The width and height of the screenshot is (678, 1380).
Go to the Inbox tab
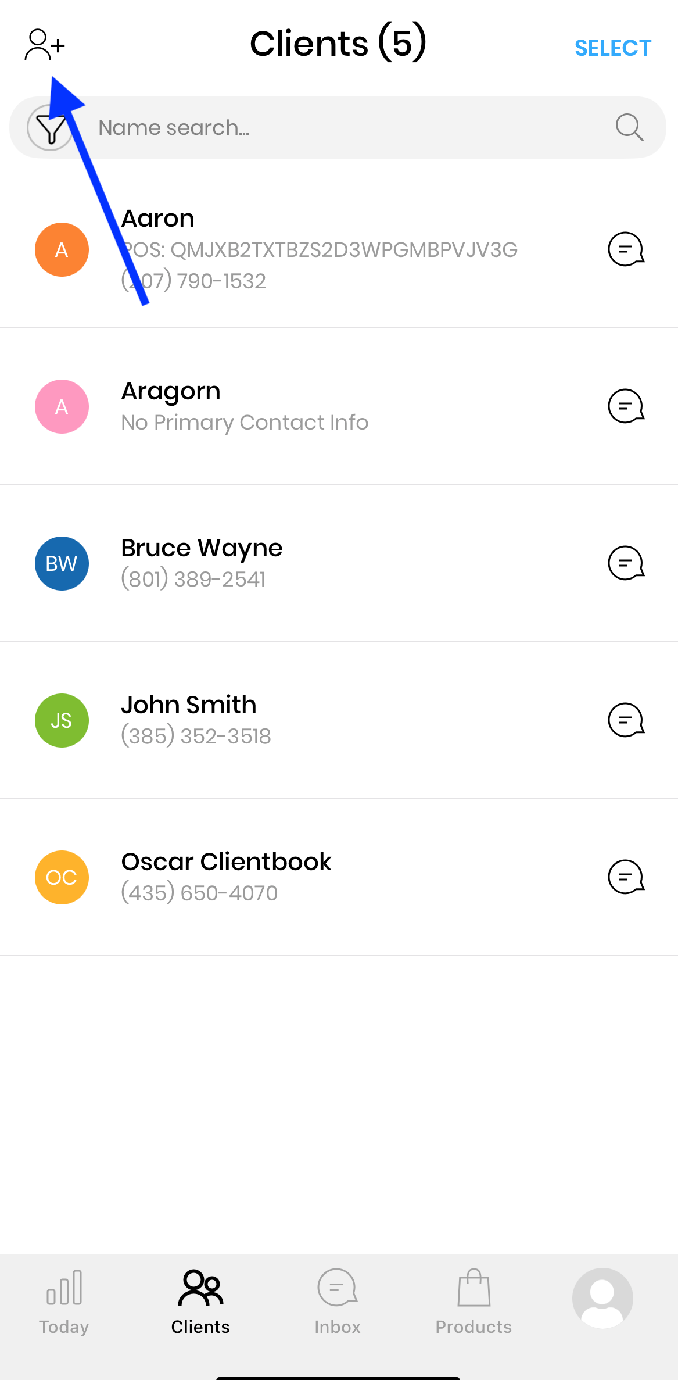[337, 1303]
